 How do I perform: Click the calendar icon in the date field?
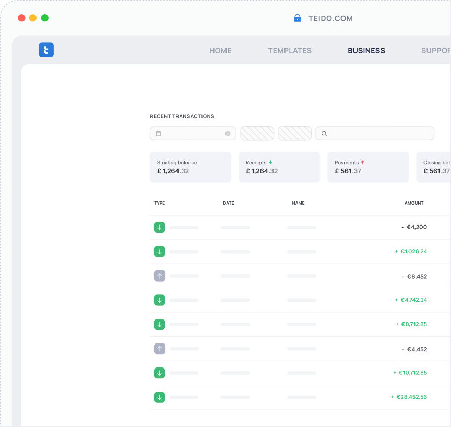pos(159,134)
